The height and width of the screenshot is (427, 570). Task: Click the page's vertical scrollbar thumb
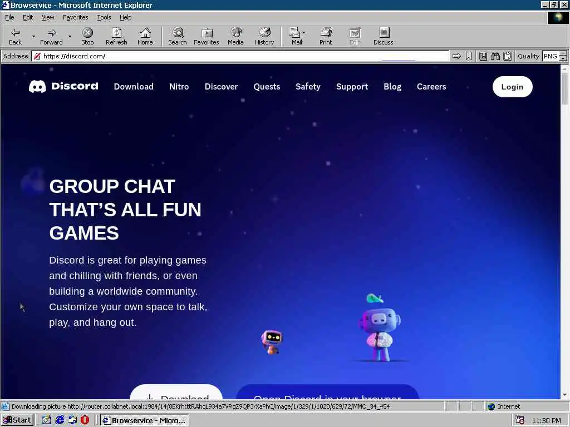(564, 88)
